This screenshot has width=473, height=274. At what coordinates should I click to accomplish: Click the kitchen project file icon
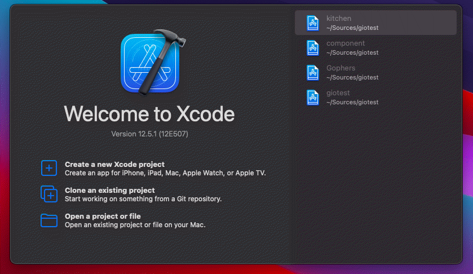[x=313, y=23]
